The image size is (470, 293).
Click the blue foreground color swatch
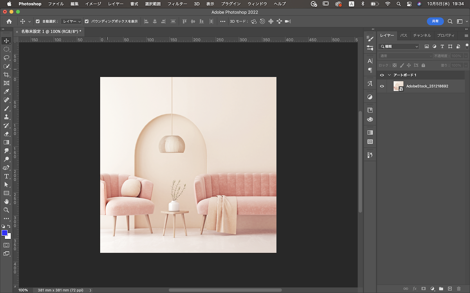coord(5,233)
